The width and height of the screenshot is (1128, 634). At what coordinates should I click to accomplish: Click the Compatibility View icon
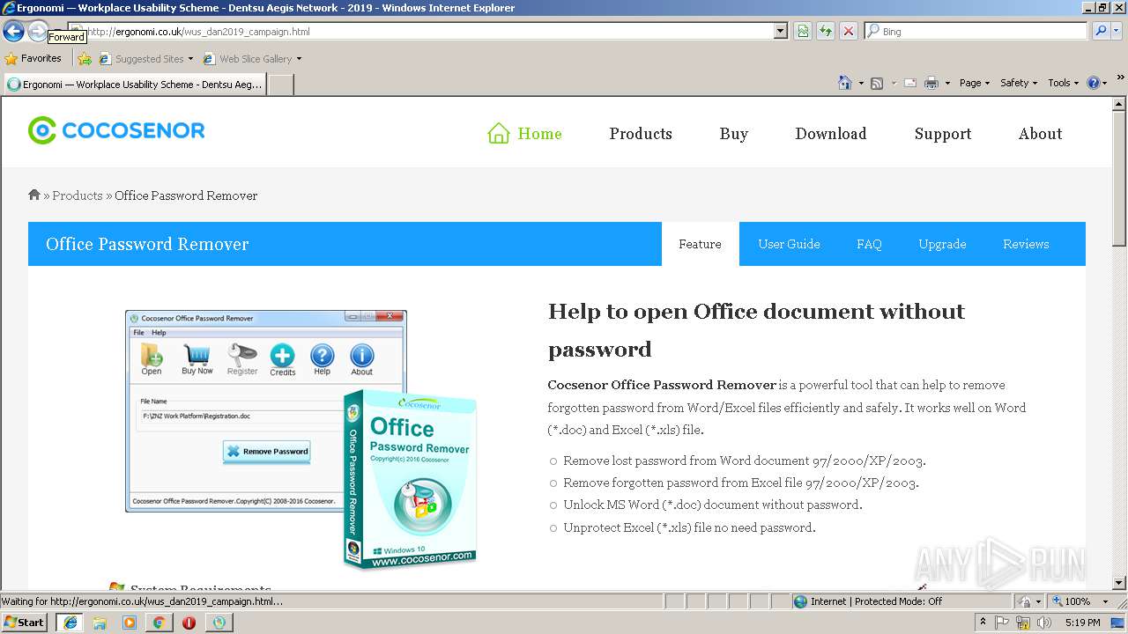pos(803,31)
